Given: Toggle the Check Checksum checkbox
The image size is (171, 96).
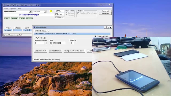Looking at the screenshot, I should tap(95, 36).
